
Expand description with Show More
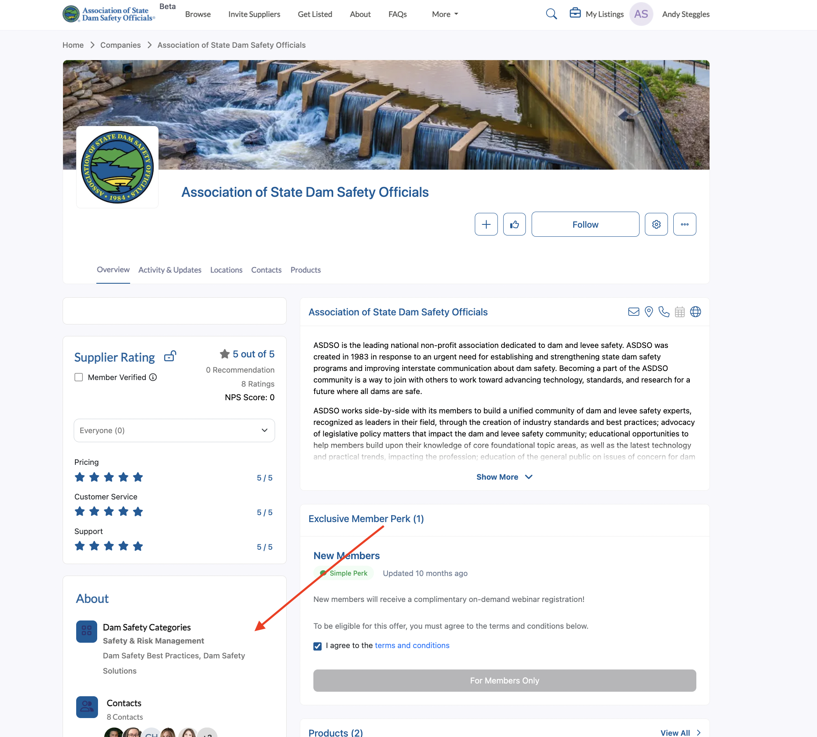504,477
